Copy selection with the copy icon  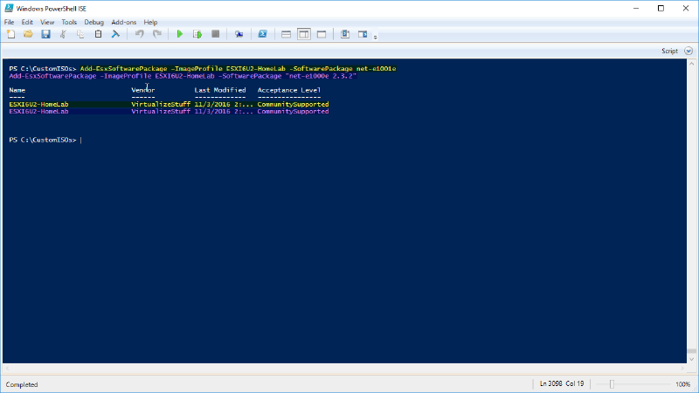pyautogui.click(x=80, y=34)
